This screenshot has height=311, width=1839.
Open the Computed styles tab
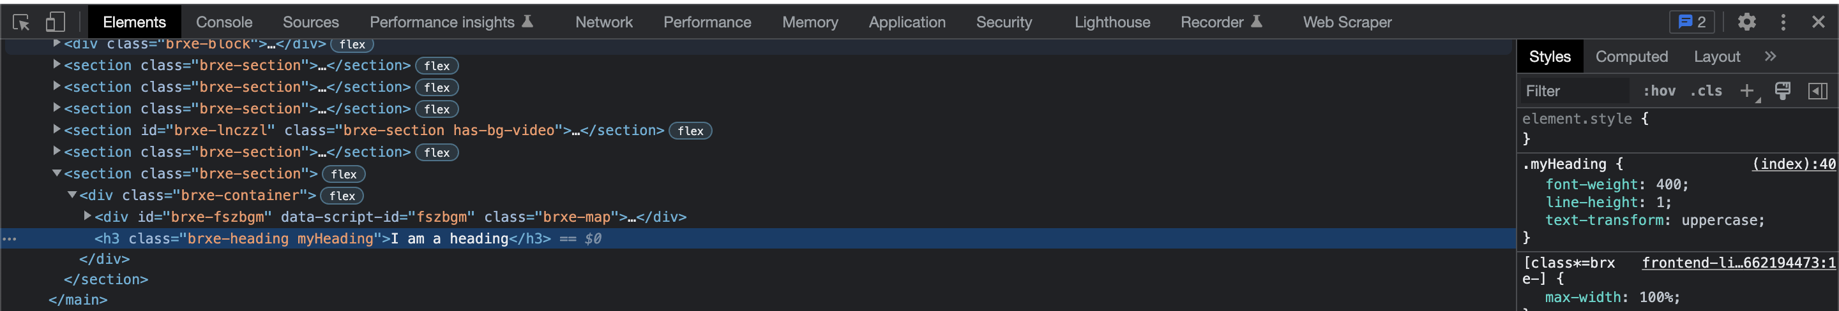coord(1631,56)
